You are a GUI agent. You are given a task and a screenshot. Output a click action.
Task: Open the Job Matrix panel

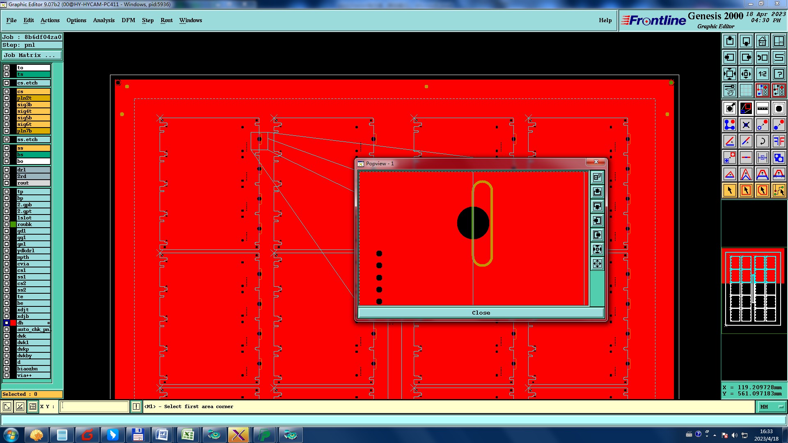pyautogui.click(x=32, y=55)
